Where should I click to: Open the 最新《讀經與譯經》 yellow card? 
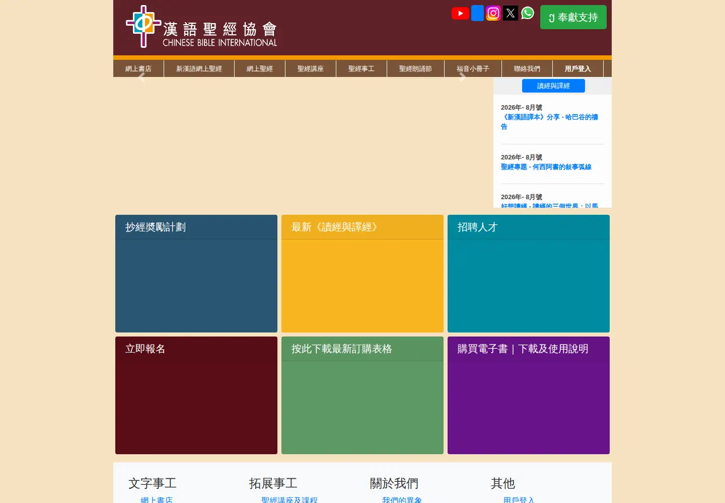362,274
